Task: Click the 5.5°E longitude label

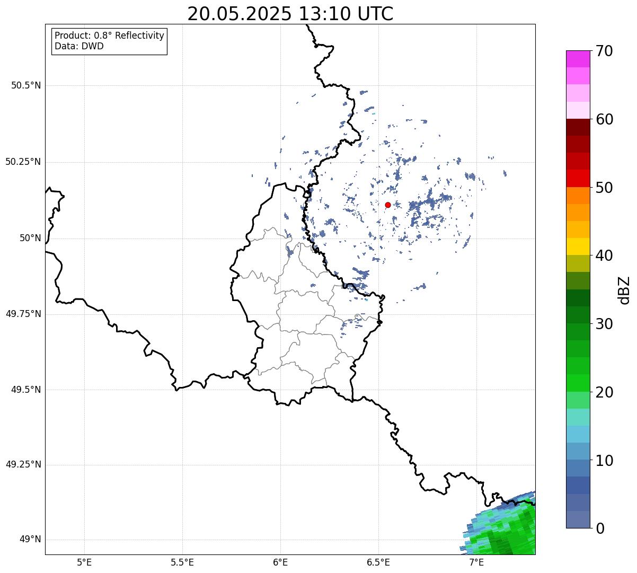Action: pyautogui.click(x=182, y=562)
